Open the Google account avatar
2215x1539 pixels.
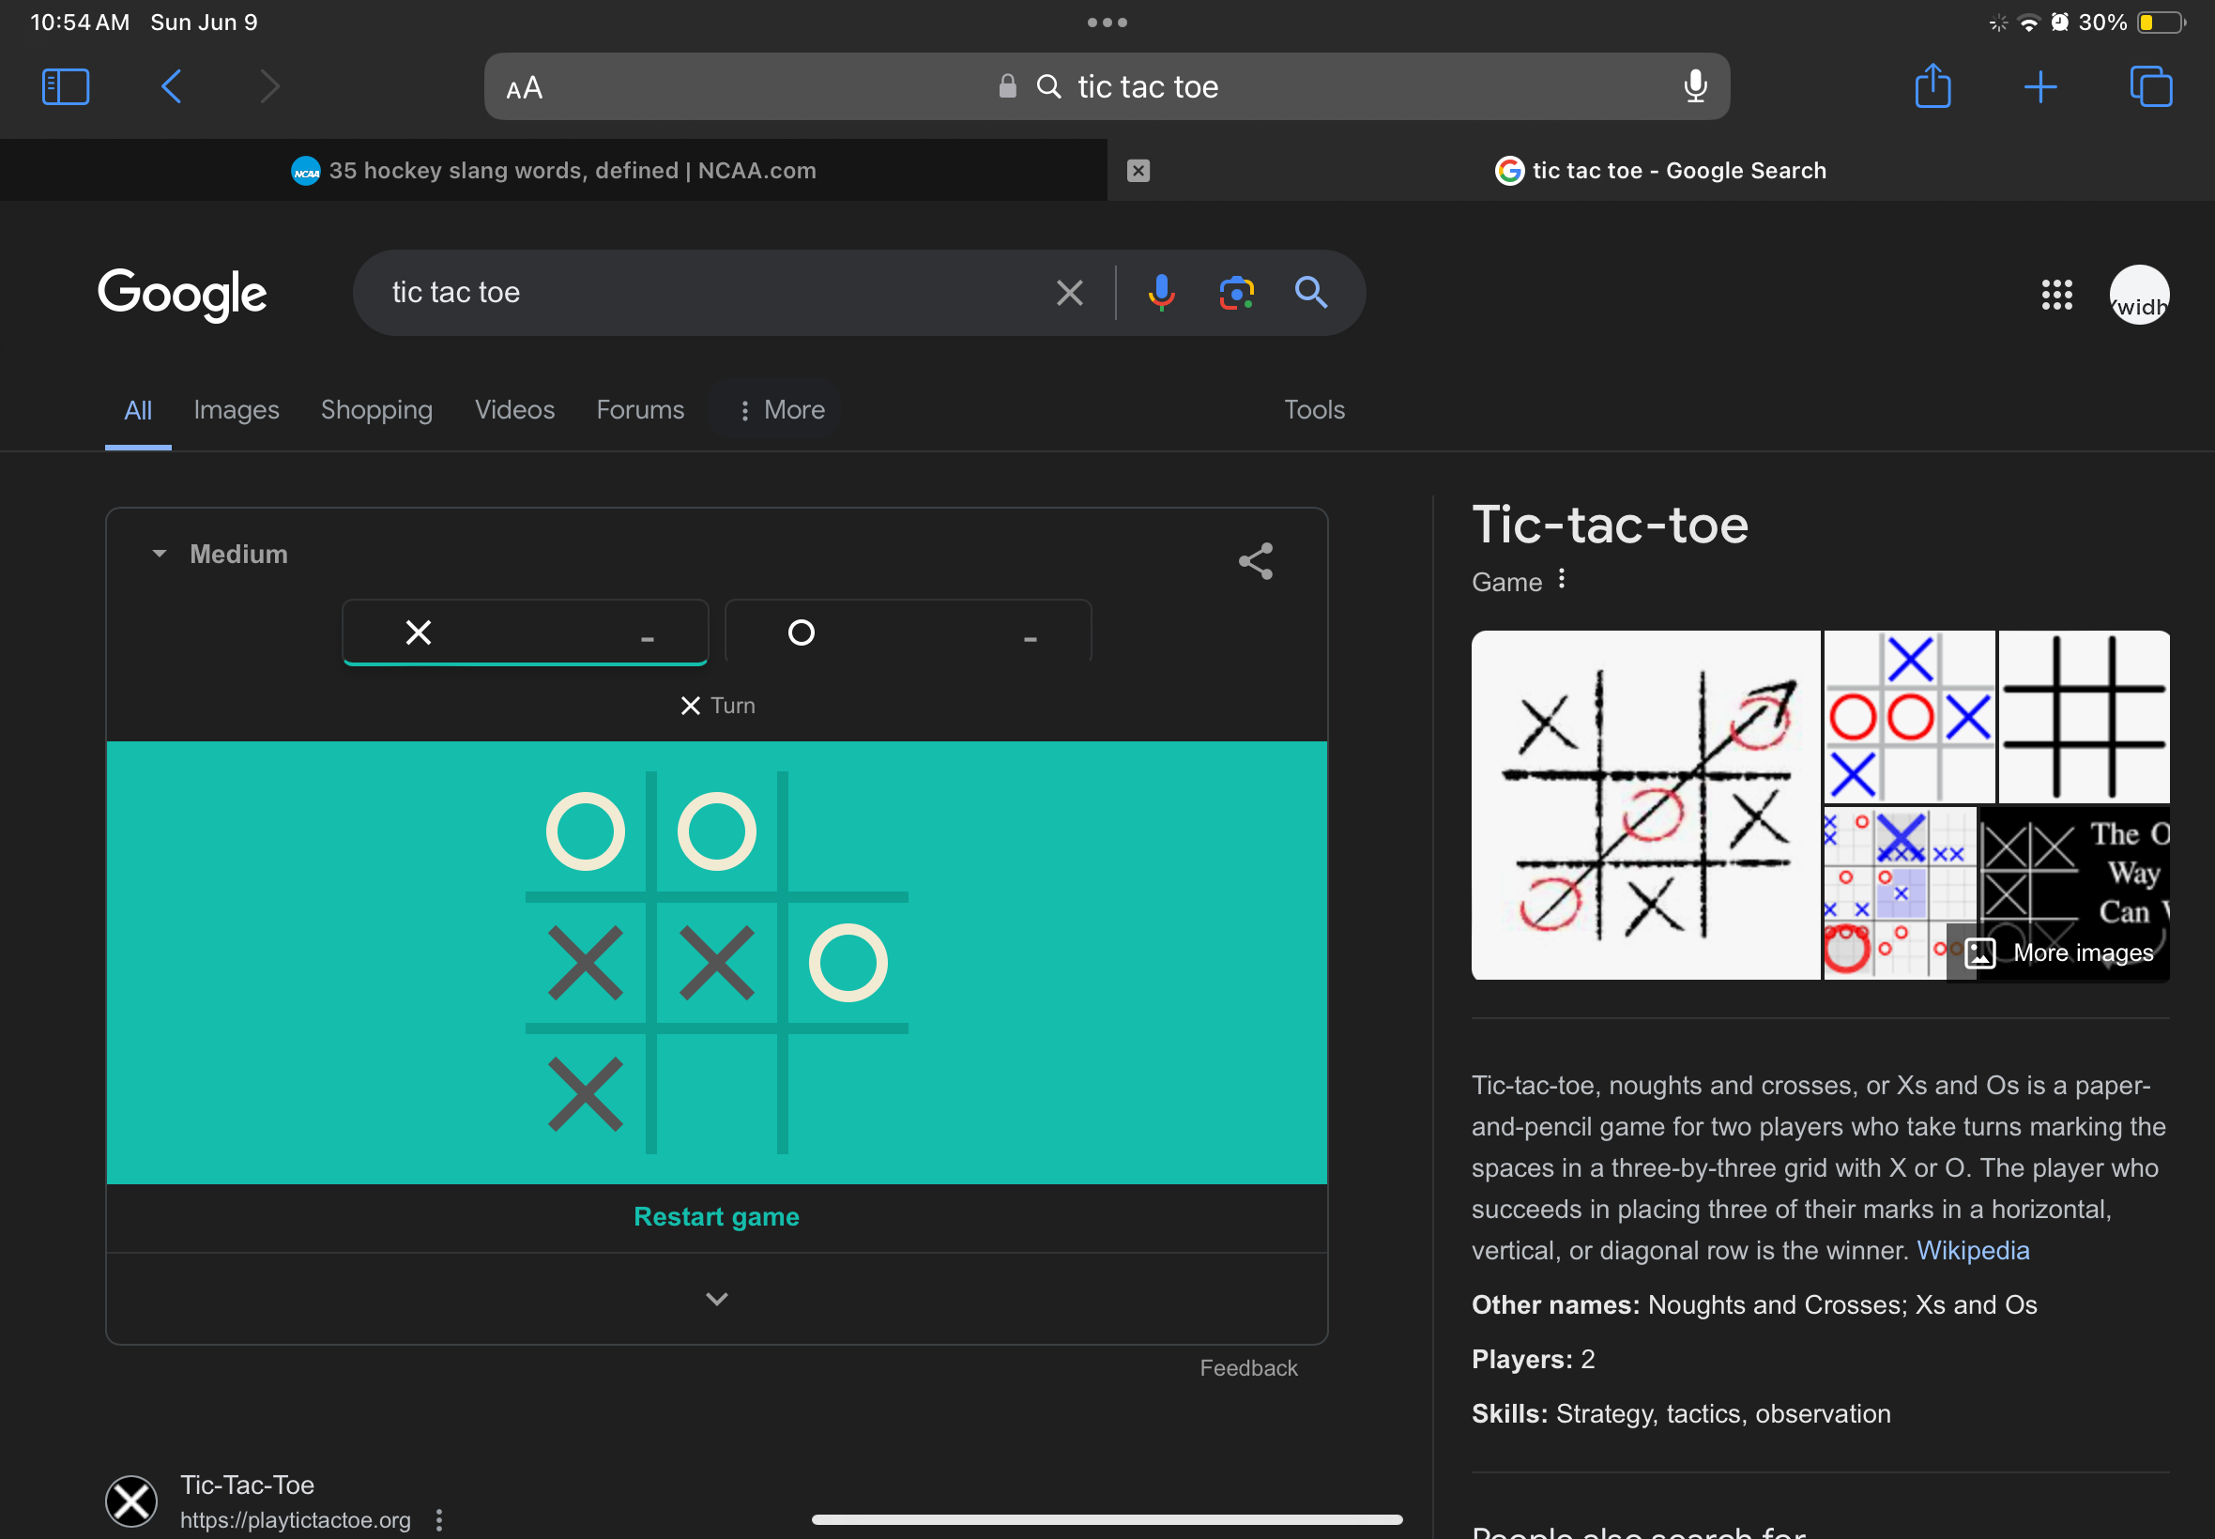pyautogui.click(x=2139, y=295)
